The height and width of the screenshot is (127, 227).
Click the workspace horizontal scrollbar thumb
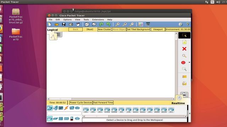[61, 99]
